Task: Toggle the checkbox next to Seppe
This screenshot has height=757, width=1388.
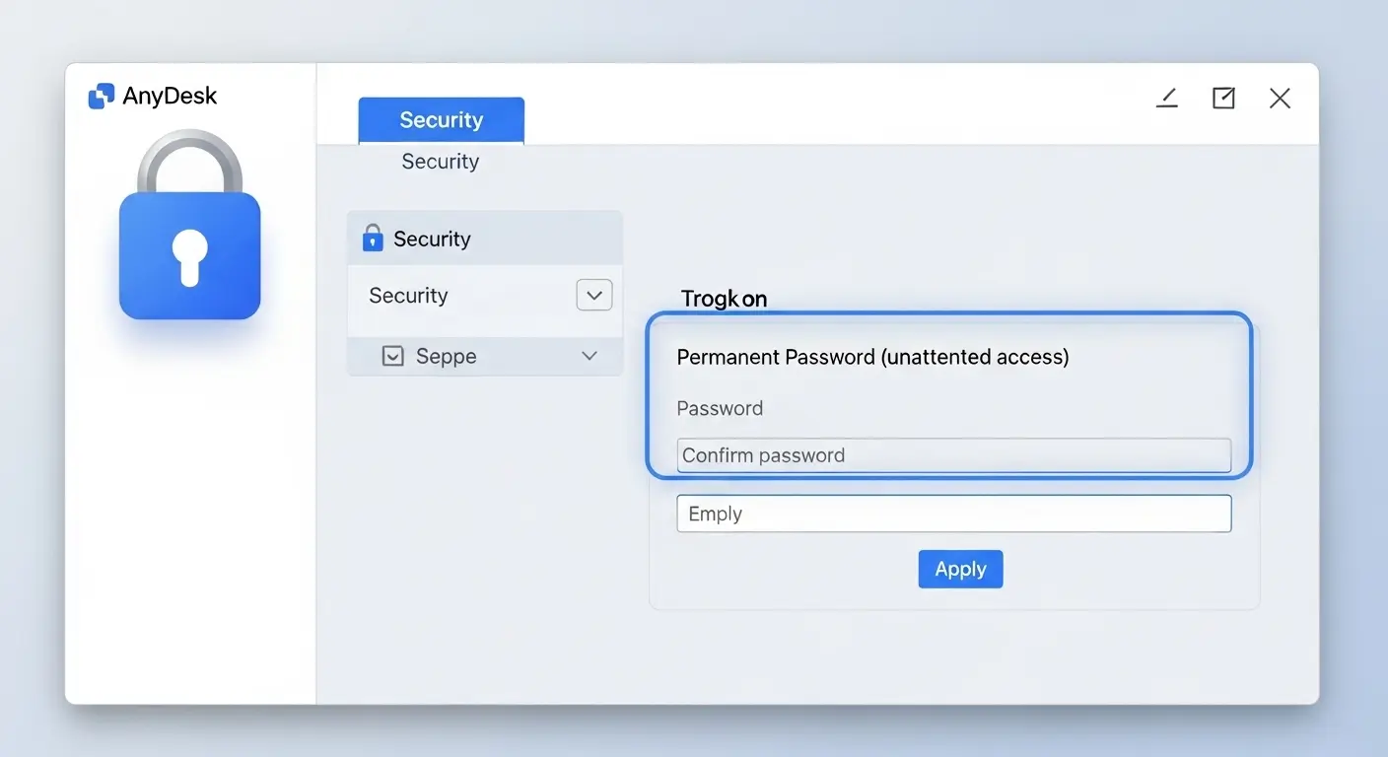Action: [392, 356]
